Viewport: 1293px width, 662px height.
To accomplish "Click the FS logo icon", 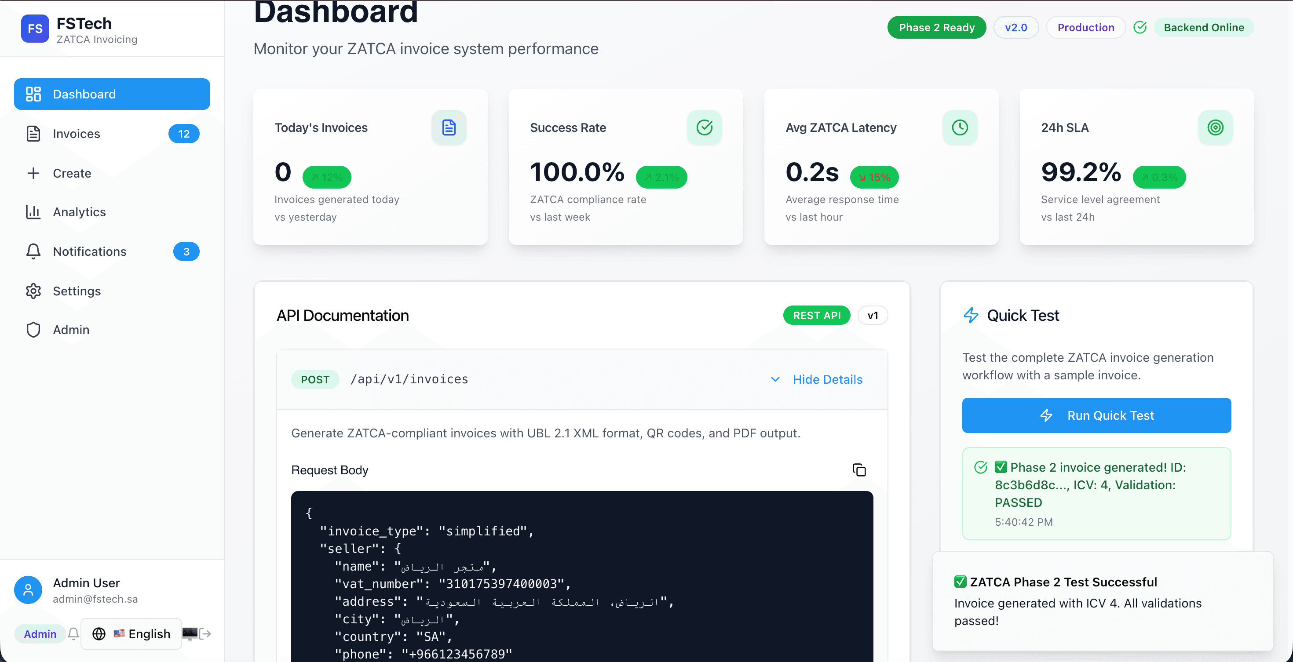I will coord(35,29).
